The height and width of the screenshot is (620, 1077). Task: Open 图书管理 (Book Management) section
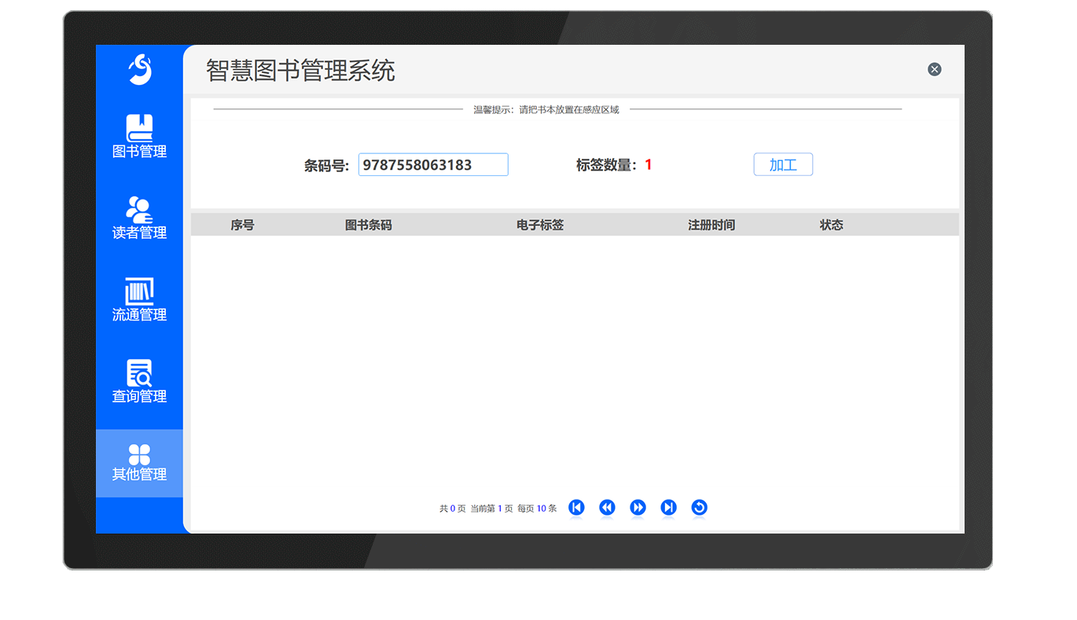click(x=139, y=137)
